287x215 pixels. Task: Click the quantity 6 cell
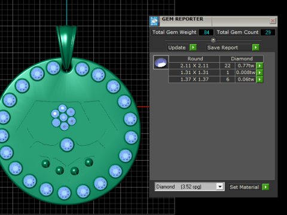click(227, 79)
